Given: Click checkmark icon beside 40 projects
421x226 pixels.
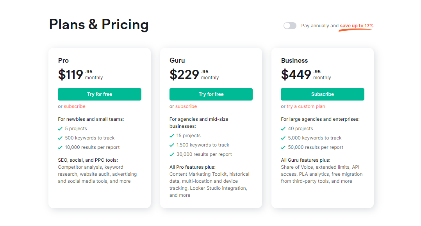Looking at the screenshot, I should point(283,129).
